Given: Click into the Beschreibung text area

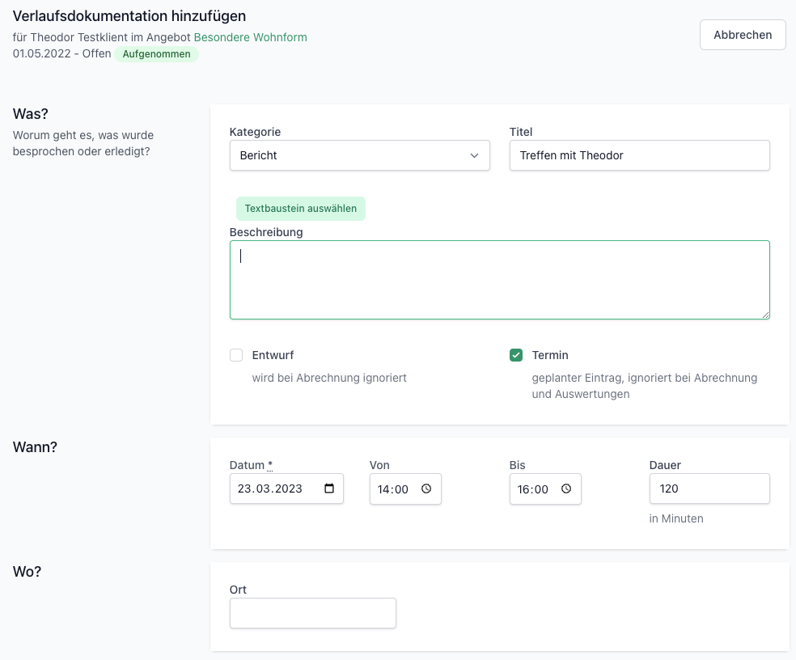Looking at the screenshot, I should click(500, 280).
